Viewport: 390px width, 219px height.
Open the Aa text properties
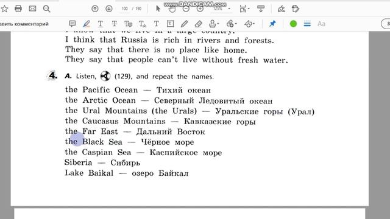(x=321, y=24)
